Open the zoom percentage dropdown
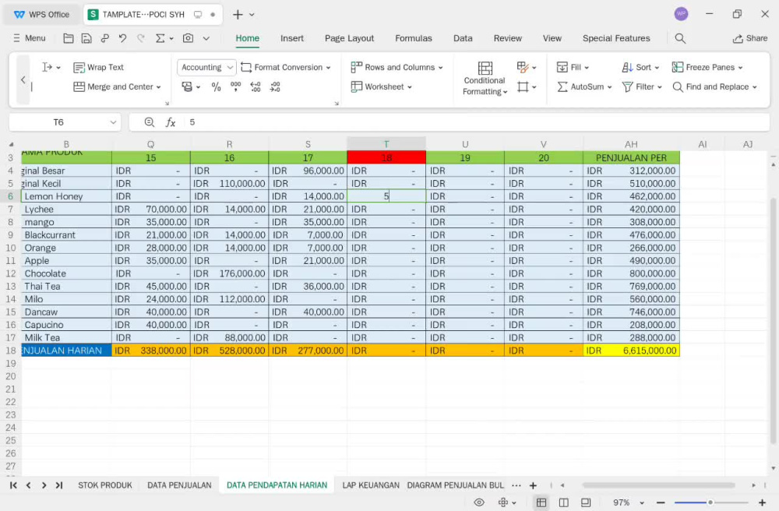Image resolution: width=779 pixels, height=511 pixels. [x=641, y=502]
